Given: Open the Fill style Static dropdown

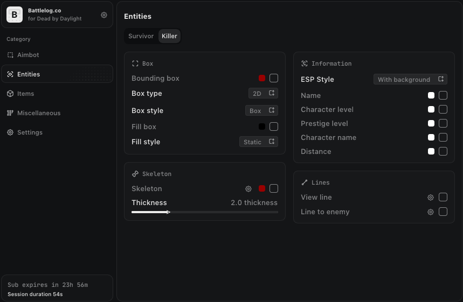Looking at the screenshot, I should coord(259,142).
